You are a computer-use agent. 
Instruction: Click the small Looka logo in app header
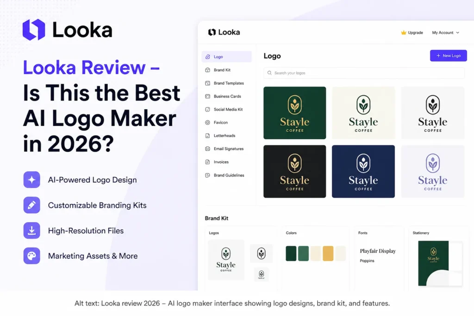[224, 32]
